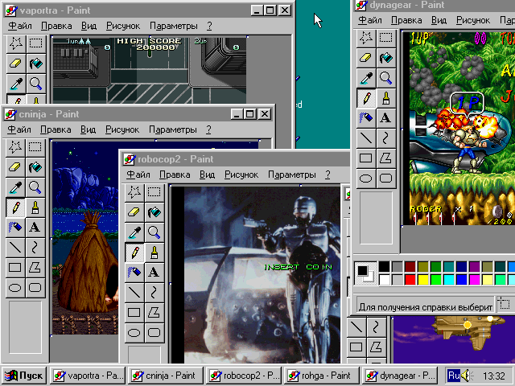The height and width of the screenshot is (386, 515).
Task: Open the speaker volume tray icon
Action: (467, 376)
